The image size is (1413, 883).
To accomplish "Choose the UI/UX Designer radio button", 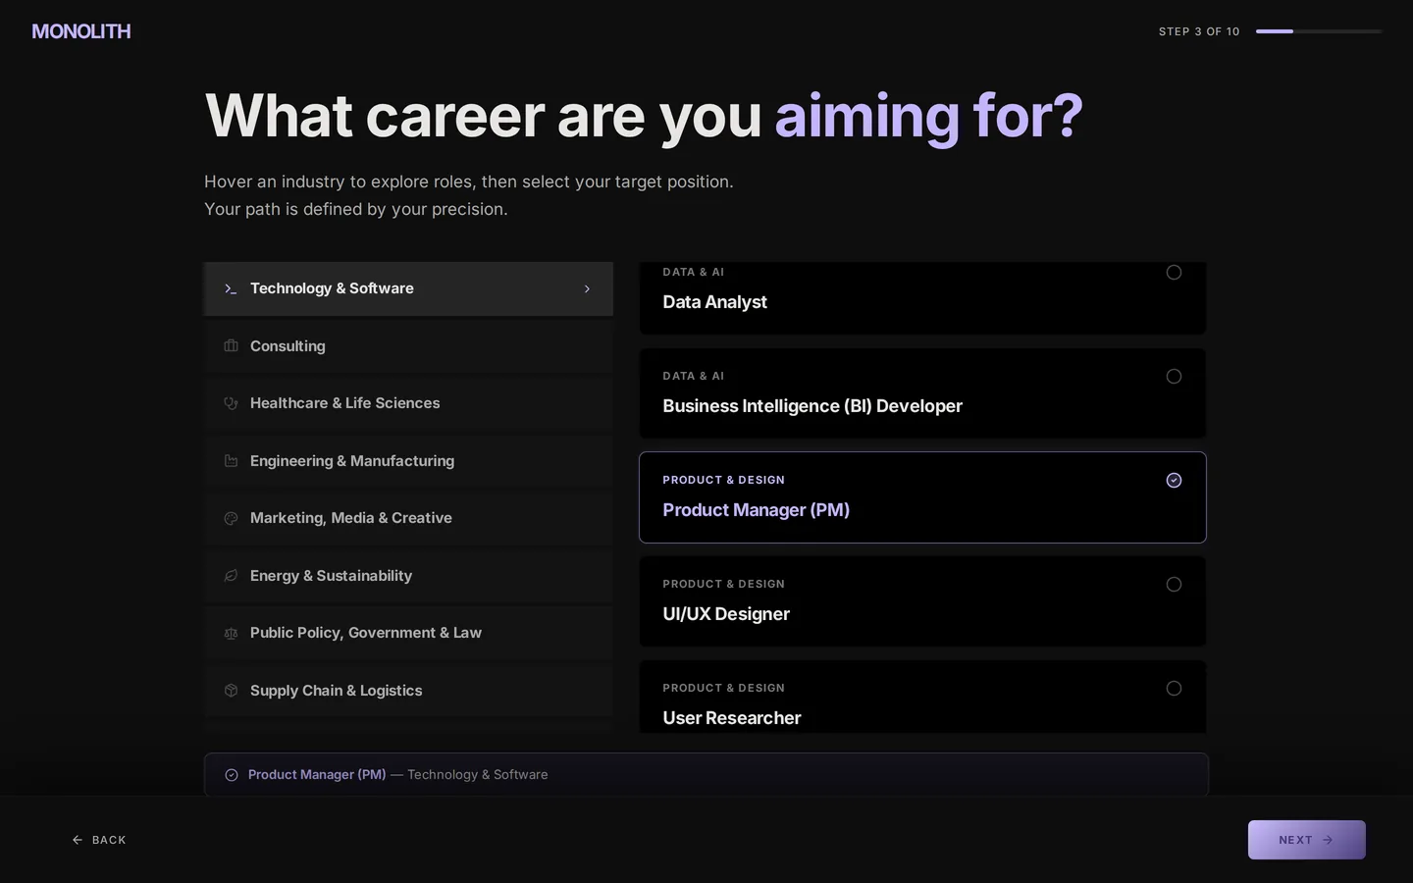I will pyautogui.click(x=1174, y=584).
